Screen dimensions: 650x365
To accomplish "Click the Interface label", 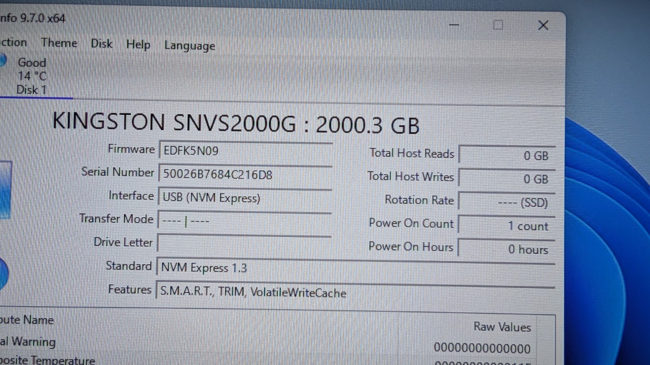I will point(131,196).
